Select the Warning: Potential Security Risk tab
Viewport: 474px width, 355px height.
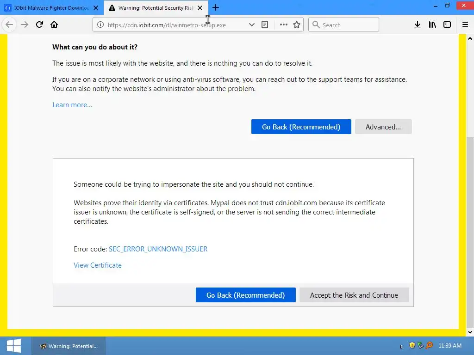(x=156, y=8)
